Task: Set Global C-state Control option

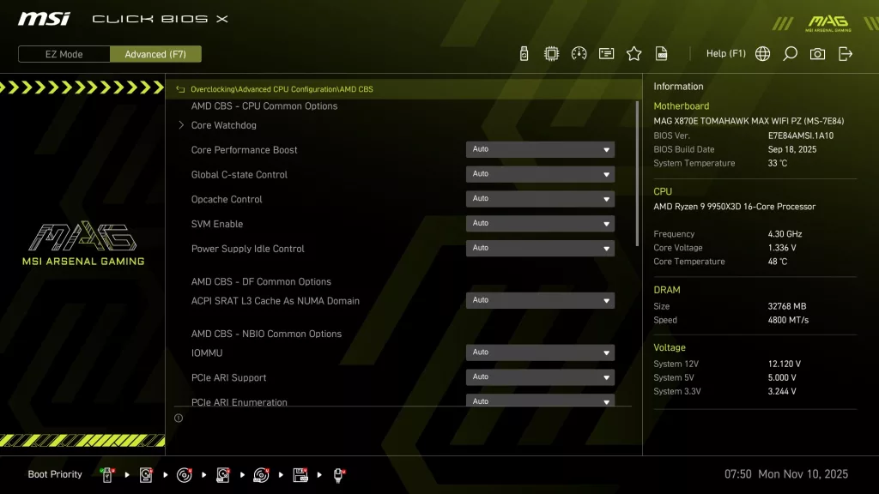Action: pyautogui.click(x=539, y=174)
